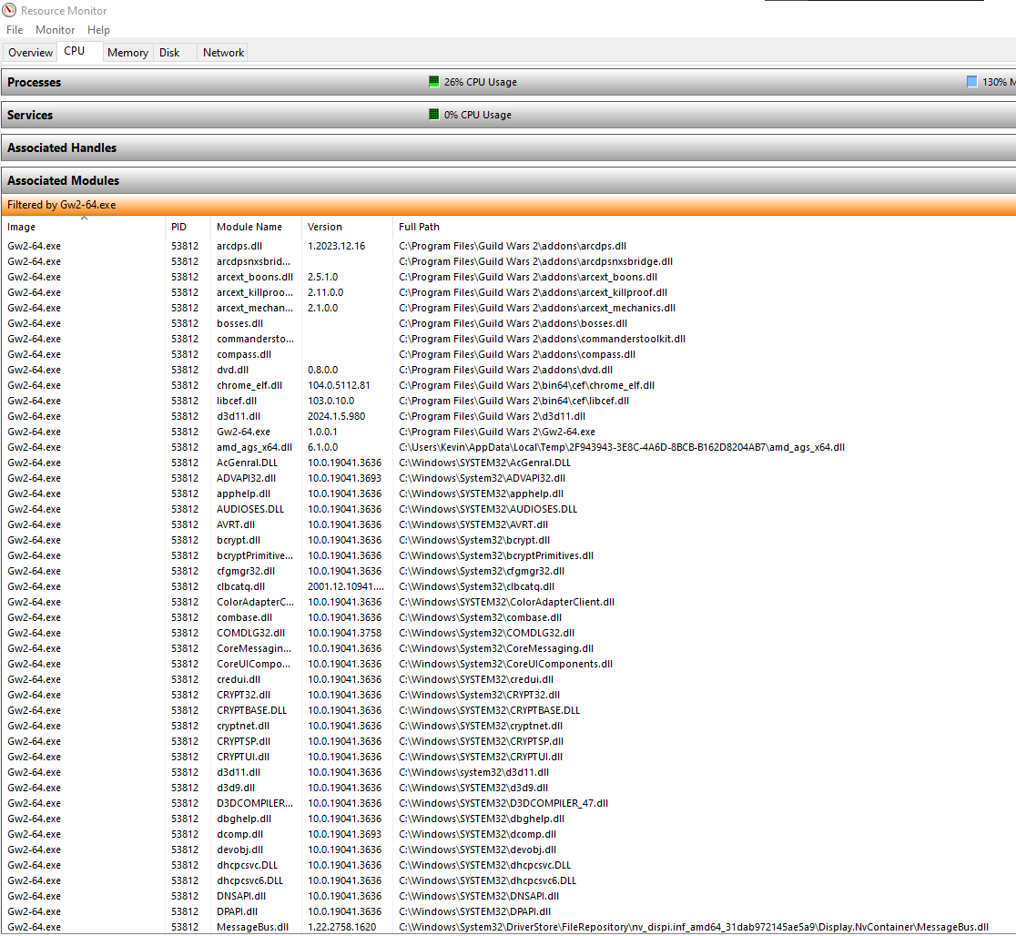Switch to the Memory tab
The image size is (1016, 936).
127,53
